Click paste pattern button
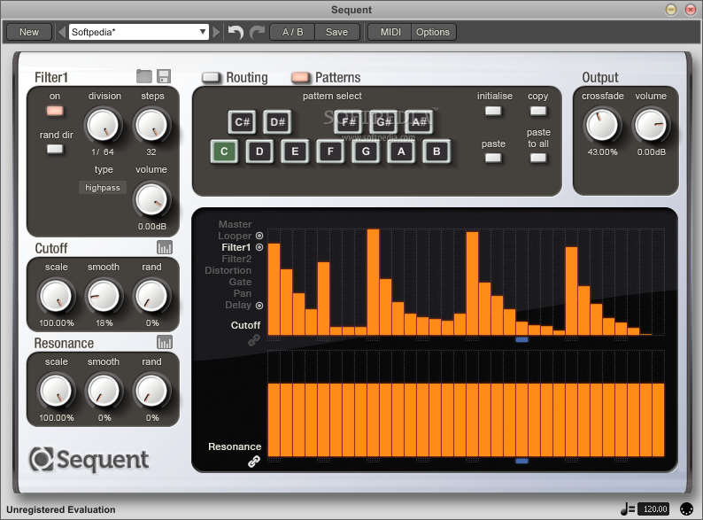The height and width of the screenshot is (520, 703). [493, 158]
